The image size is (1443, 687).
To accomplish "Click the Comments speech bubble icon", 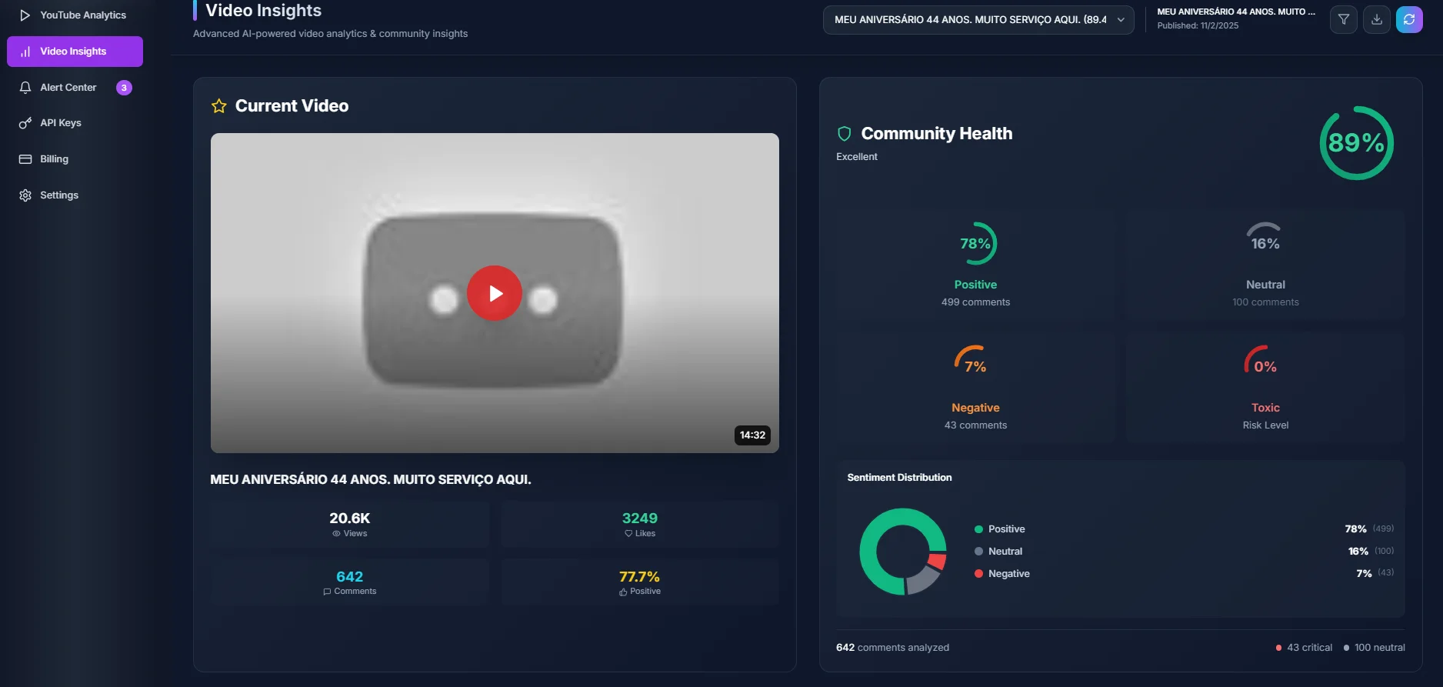I will pyautogui.click(x=327, y=592).
